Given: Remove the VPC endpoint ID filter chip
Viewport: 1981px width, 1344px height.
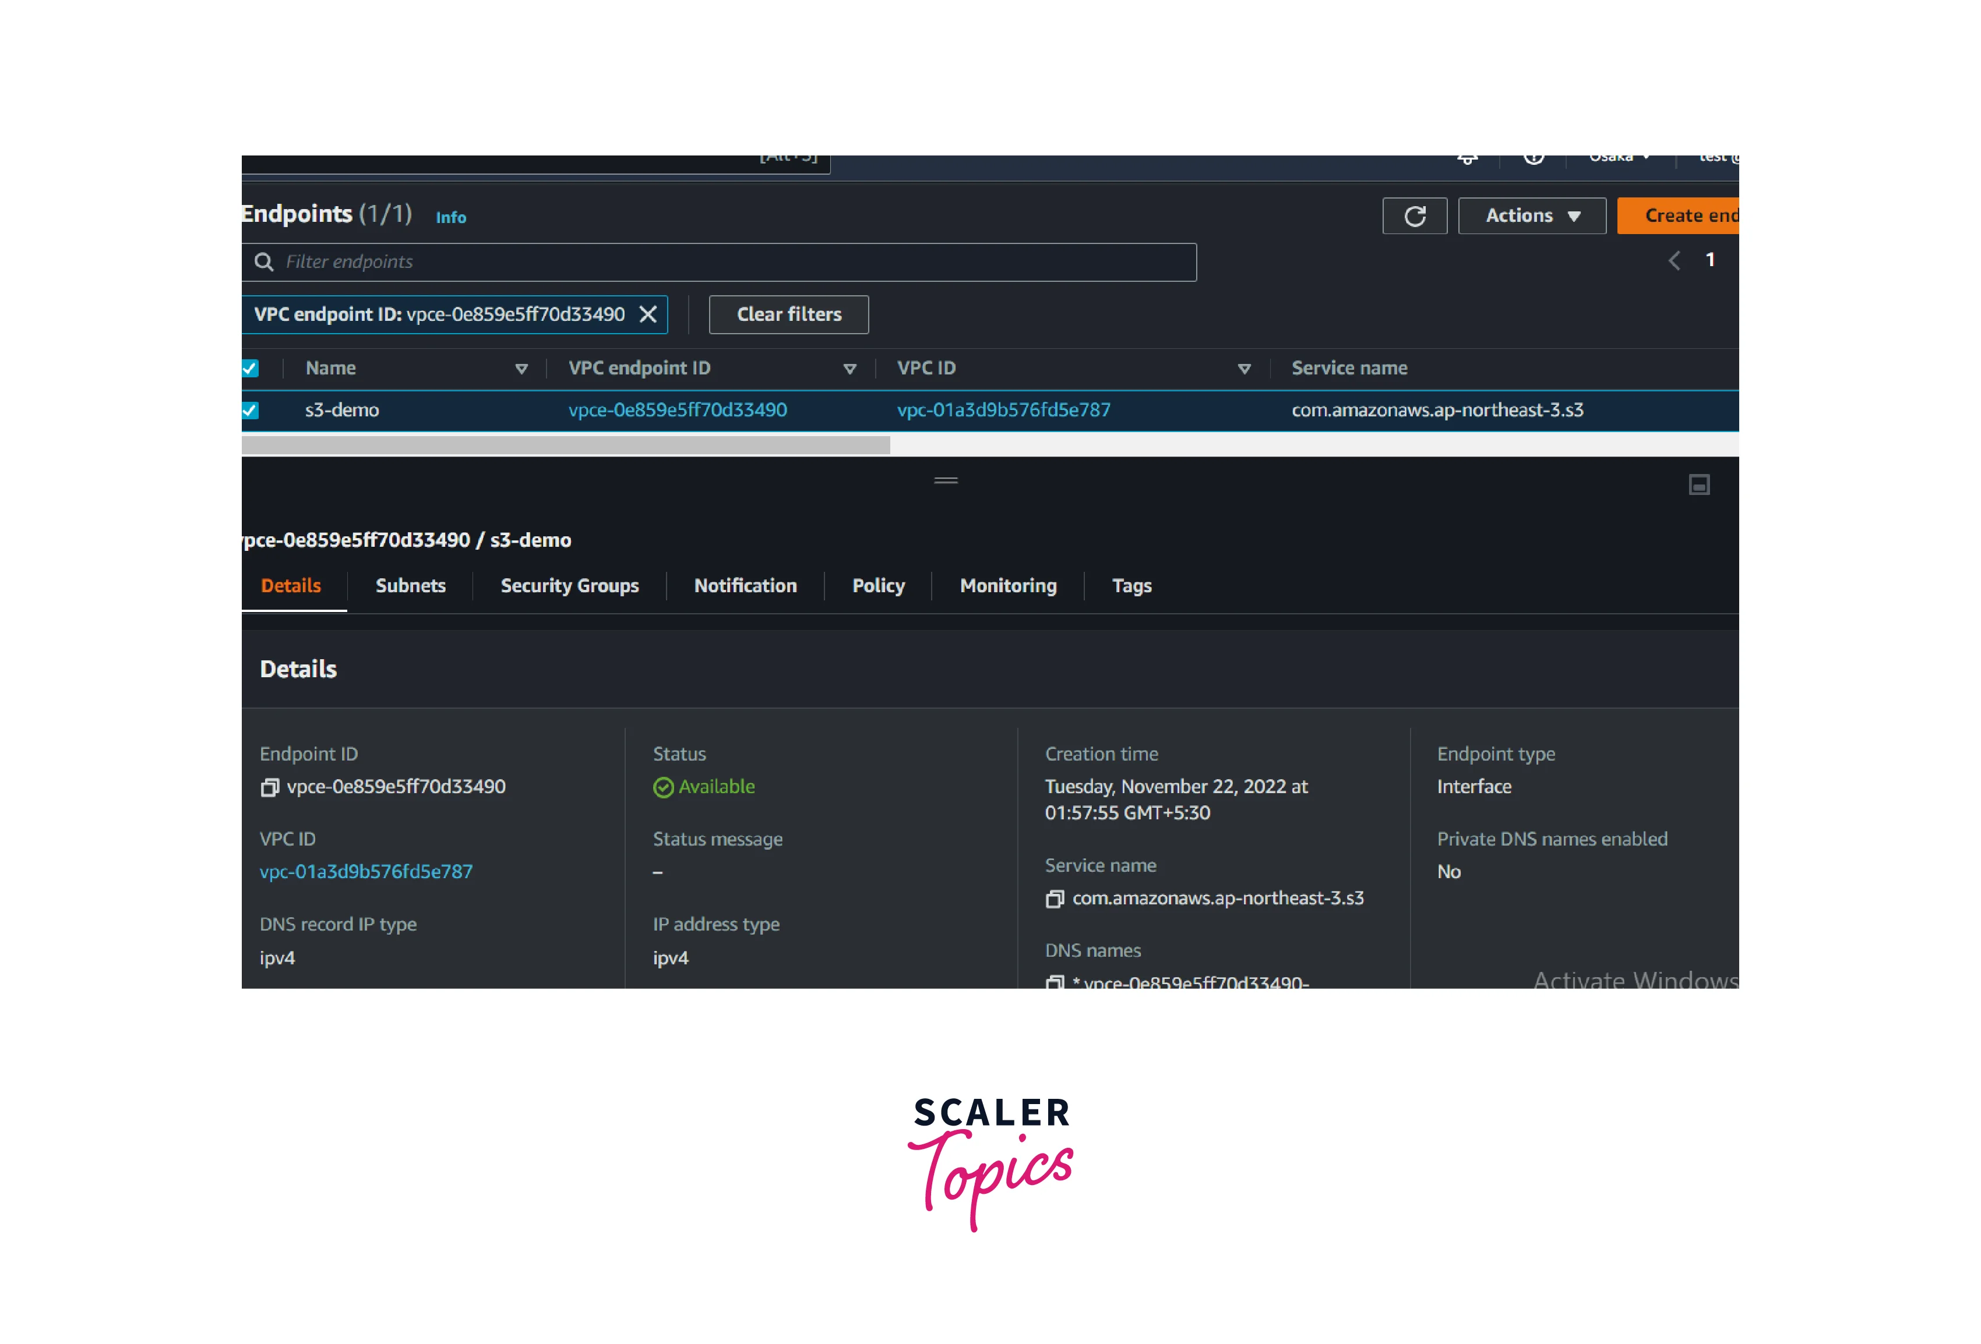Looking at the screenshot, I should click(x=648, y=314).
